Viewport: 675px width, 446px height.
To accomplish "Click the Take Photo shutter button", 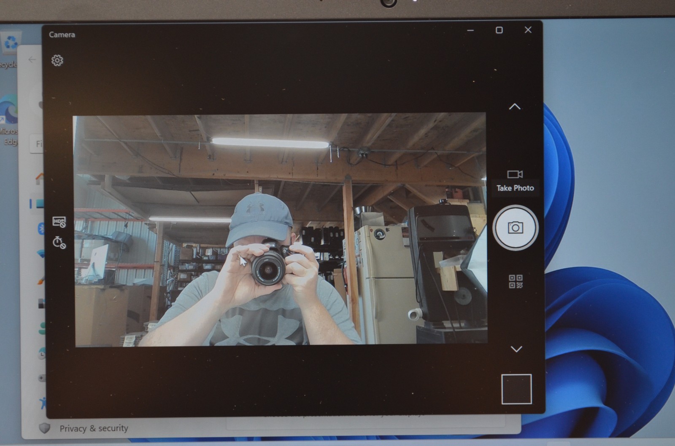I will (515, 228).
